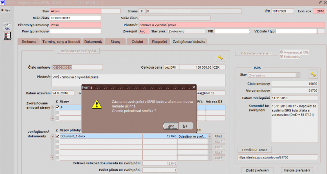The width and height of the screenshot is (327, 174).
Task: Open the Termíny, ceny a činnosti tab
Action: pos(61,42)
